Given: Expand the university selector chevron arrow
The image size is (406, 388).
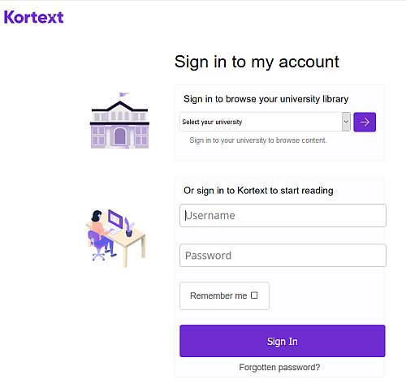Looking at the screenshot, I should (346, 122).
